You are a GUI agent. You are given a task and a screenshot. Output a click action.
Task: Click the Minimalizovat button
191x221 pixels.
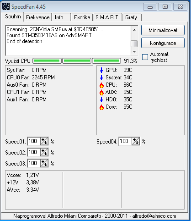(163, 30)
